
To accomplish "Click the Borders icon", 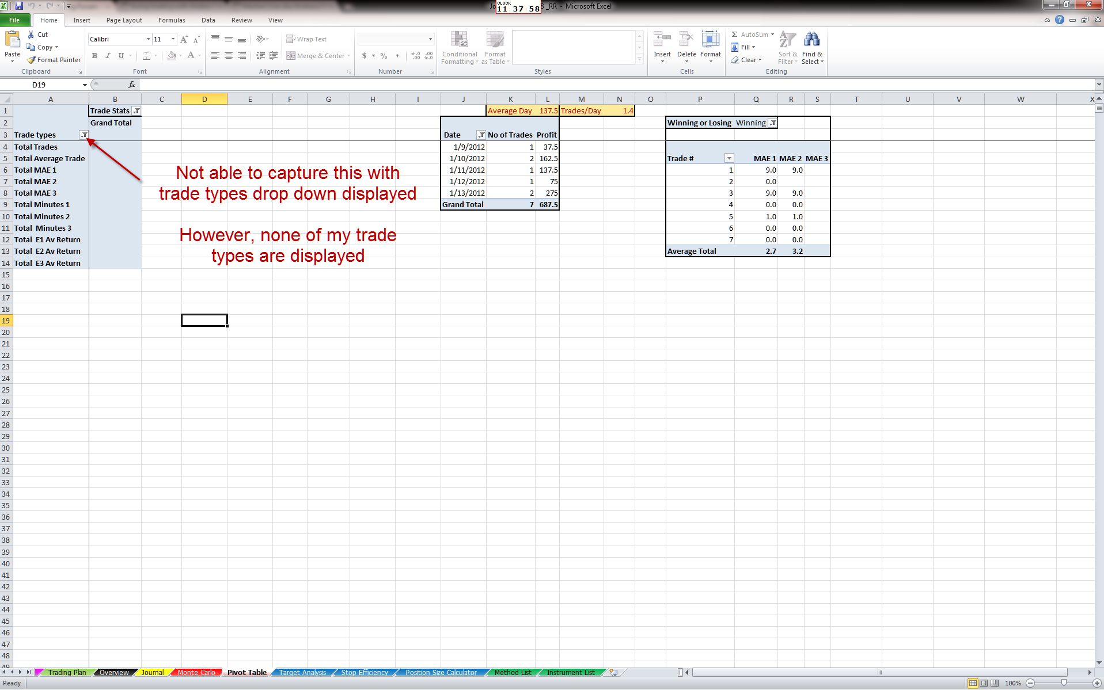I will [147, 56].
